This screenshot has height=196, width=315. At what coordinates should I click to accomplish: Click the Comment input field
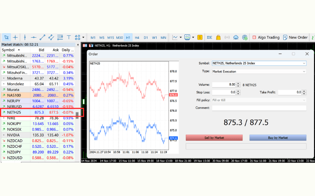(x=259, y=108)
